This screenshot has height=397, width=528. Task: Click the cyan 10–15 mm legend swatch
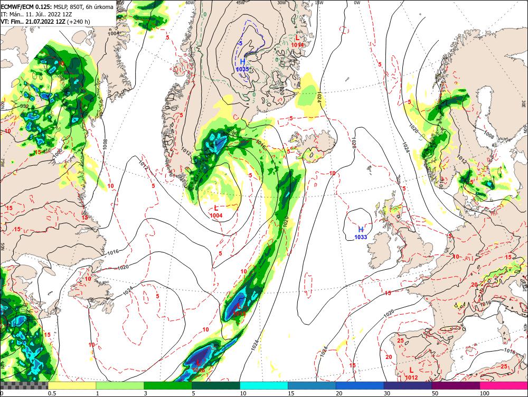264,385
